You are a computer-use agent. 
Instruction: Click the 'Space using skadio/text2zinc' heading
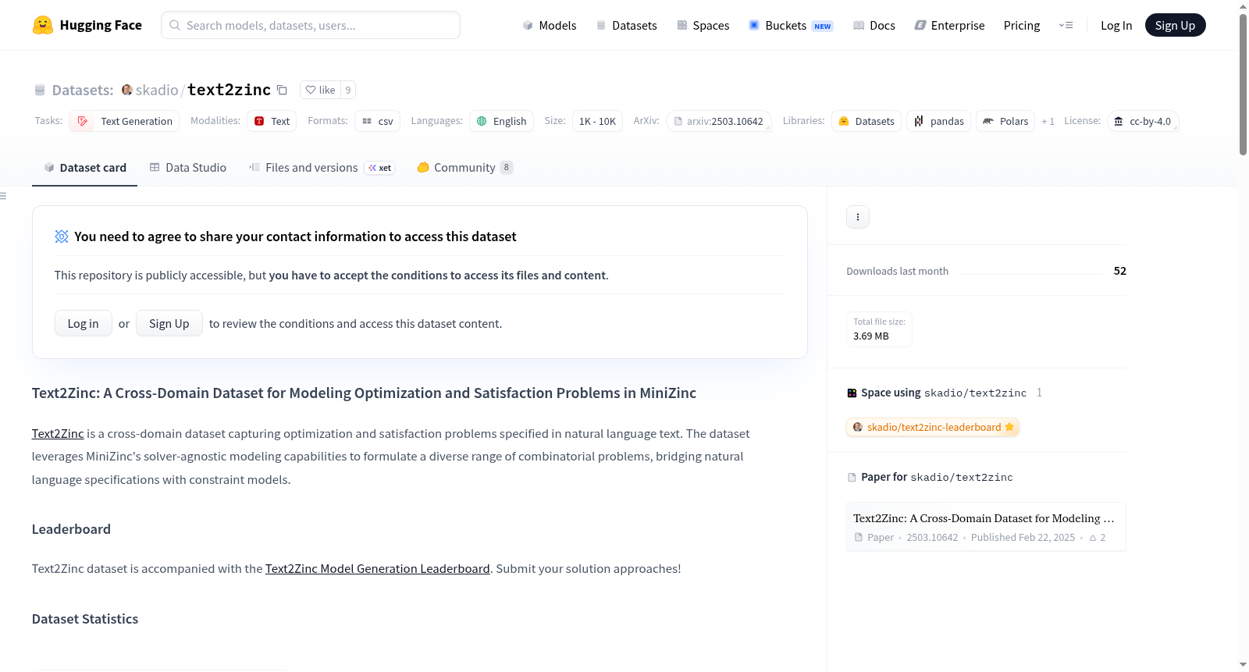coord(944,393)
